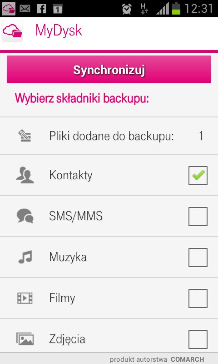Check the Zdjęcia backup checkbox

(x=198, y=339)
